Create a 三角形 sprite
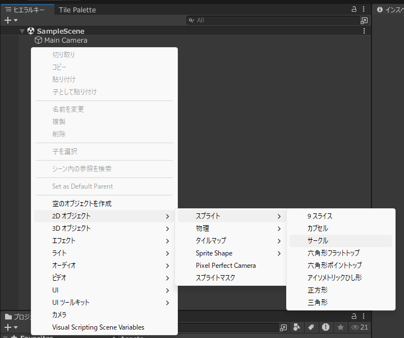404x338 pixels. [x=341, y=303]
